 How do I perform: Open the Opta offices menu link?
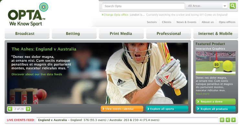pos(227,22)
